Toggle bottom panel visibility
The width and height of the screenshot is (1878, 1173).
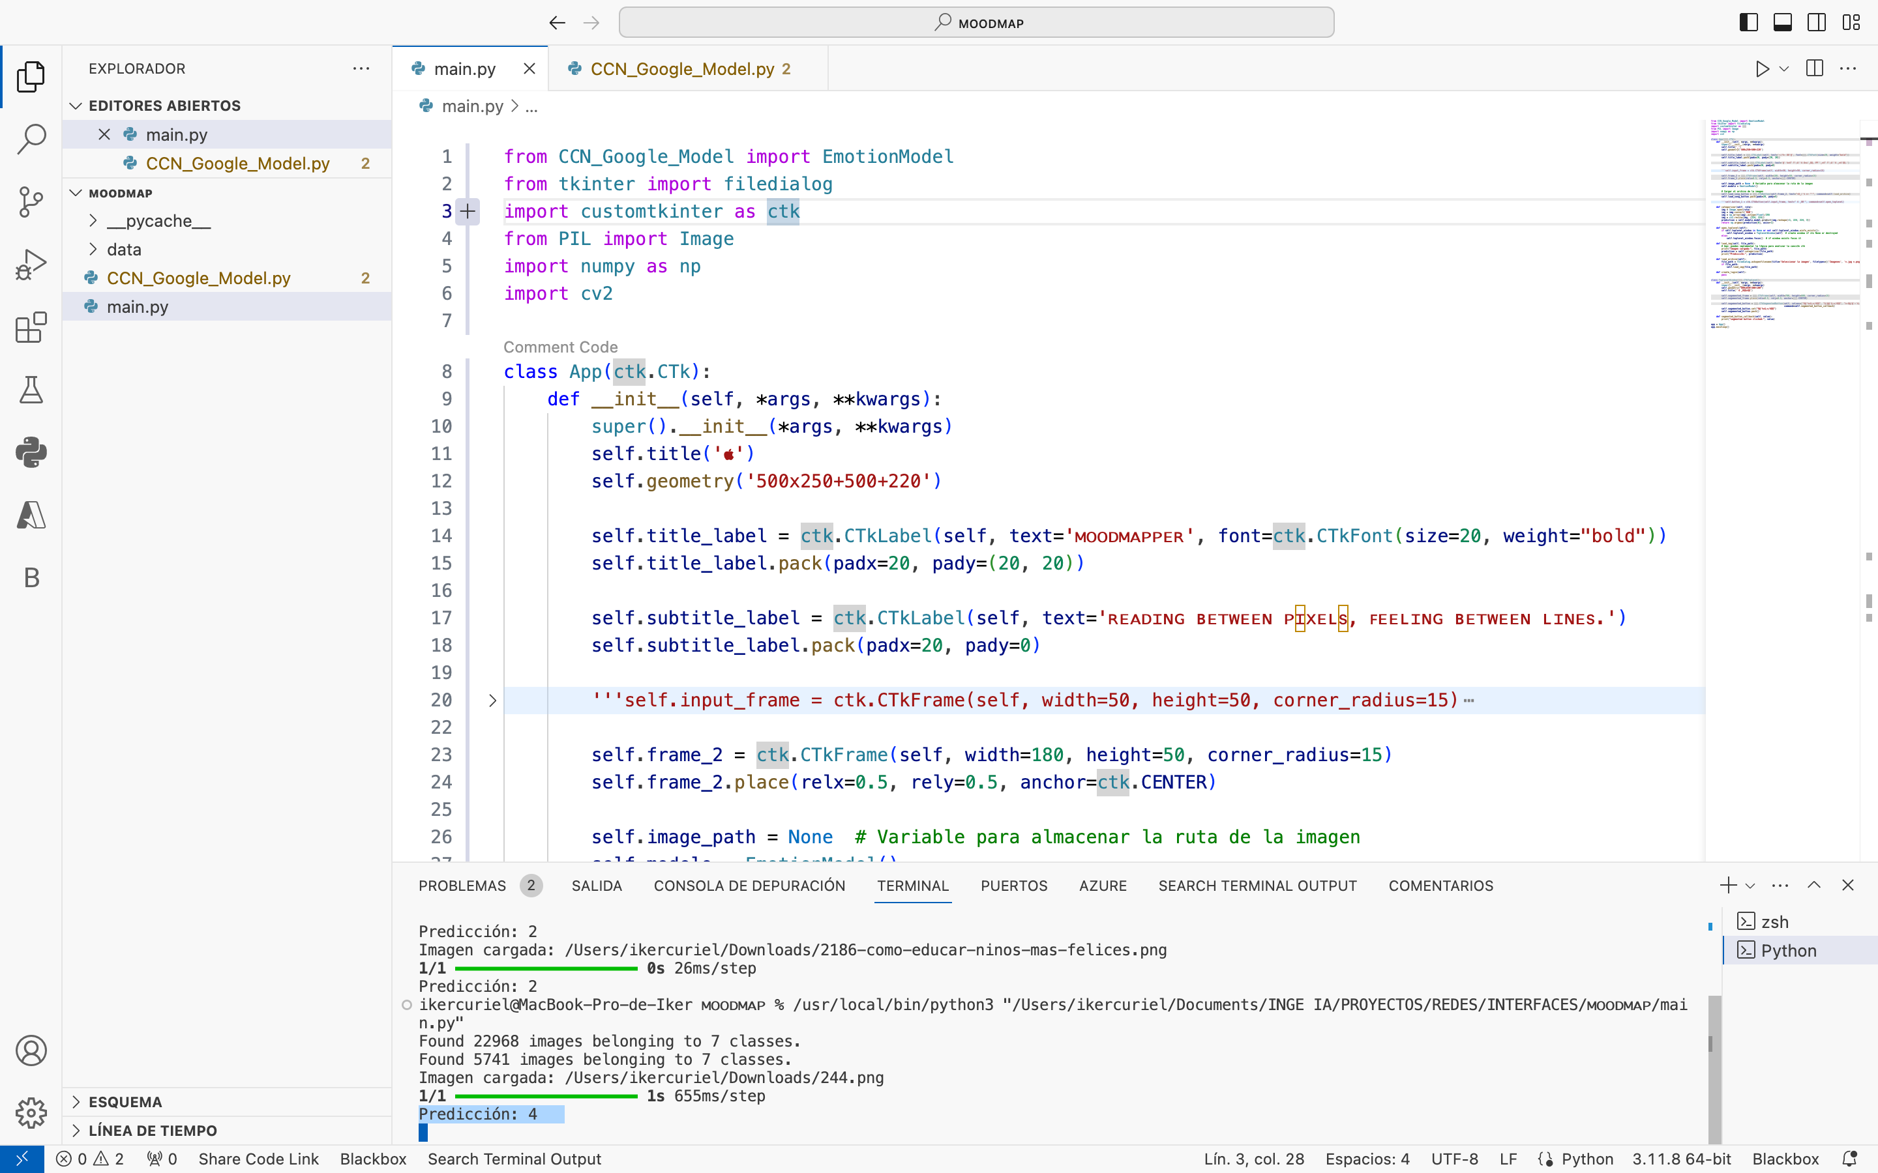(x=1783, y=23)
